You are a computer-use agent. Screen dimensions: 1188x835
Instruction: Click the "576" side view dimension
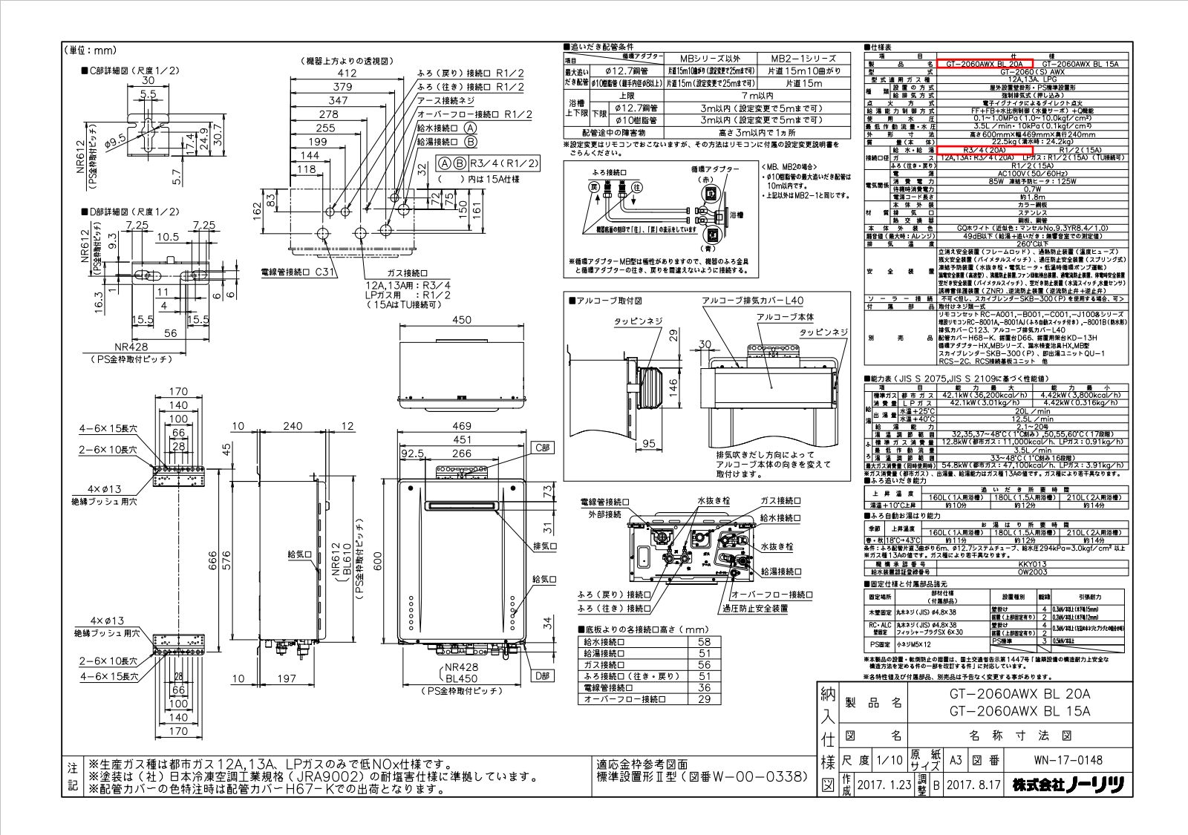[x=228, y=557]
